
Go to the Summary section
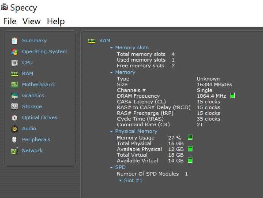pyautogui.click(x=34, y=40)
